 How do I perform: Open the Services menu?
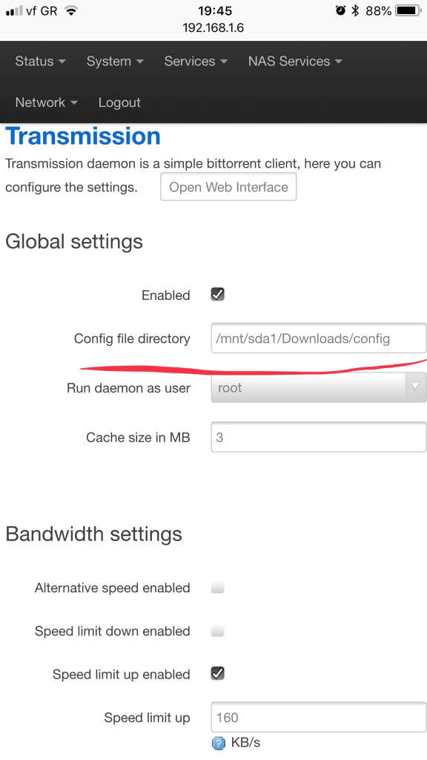(196, 62)
